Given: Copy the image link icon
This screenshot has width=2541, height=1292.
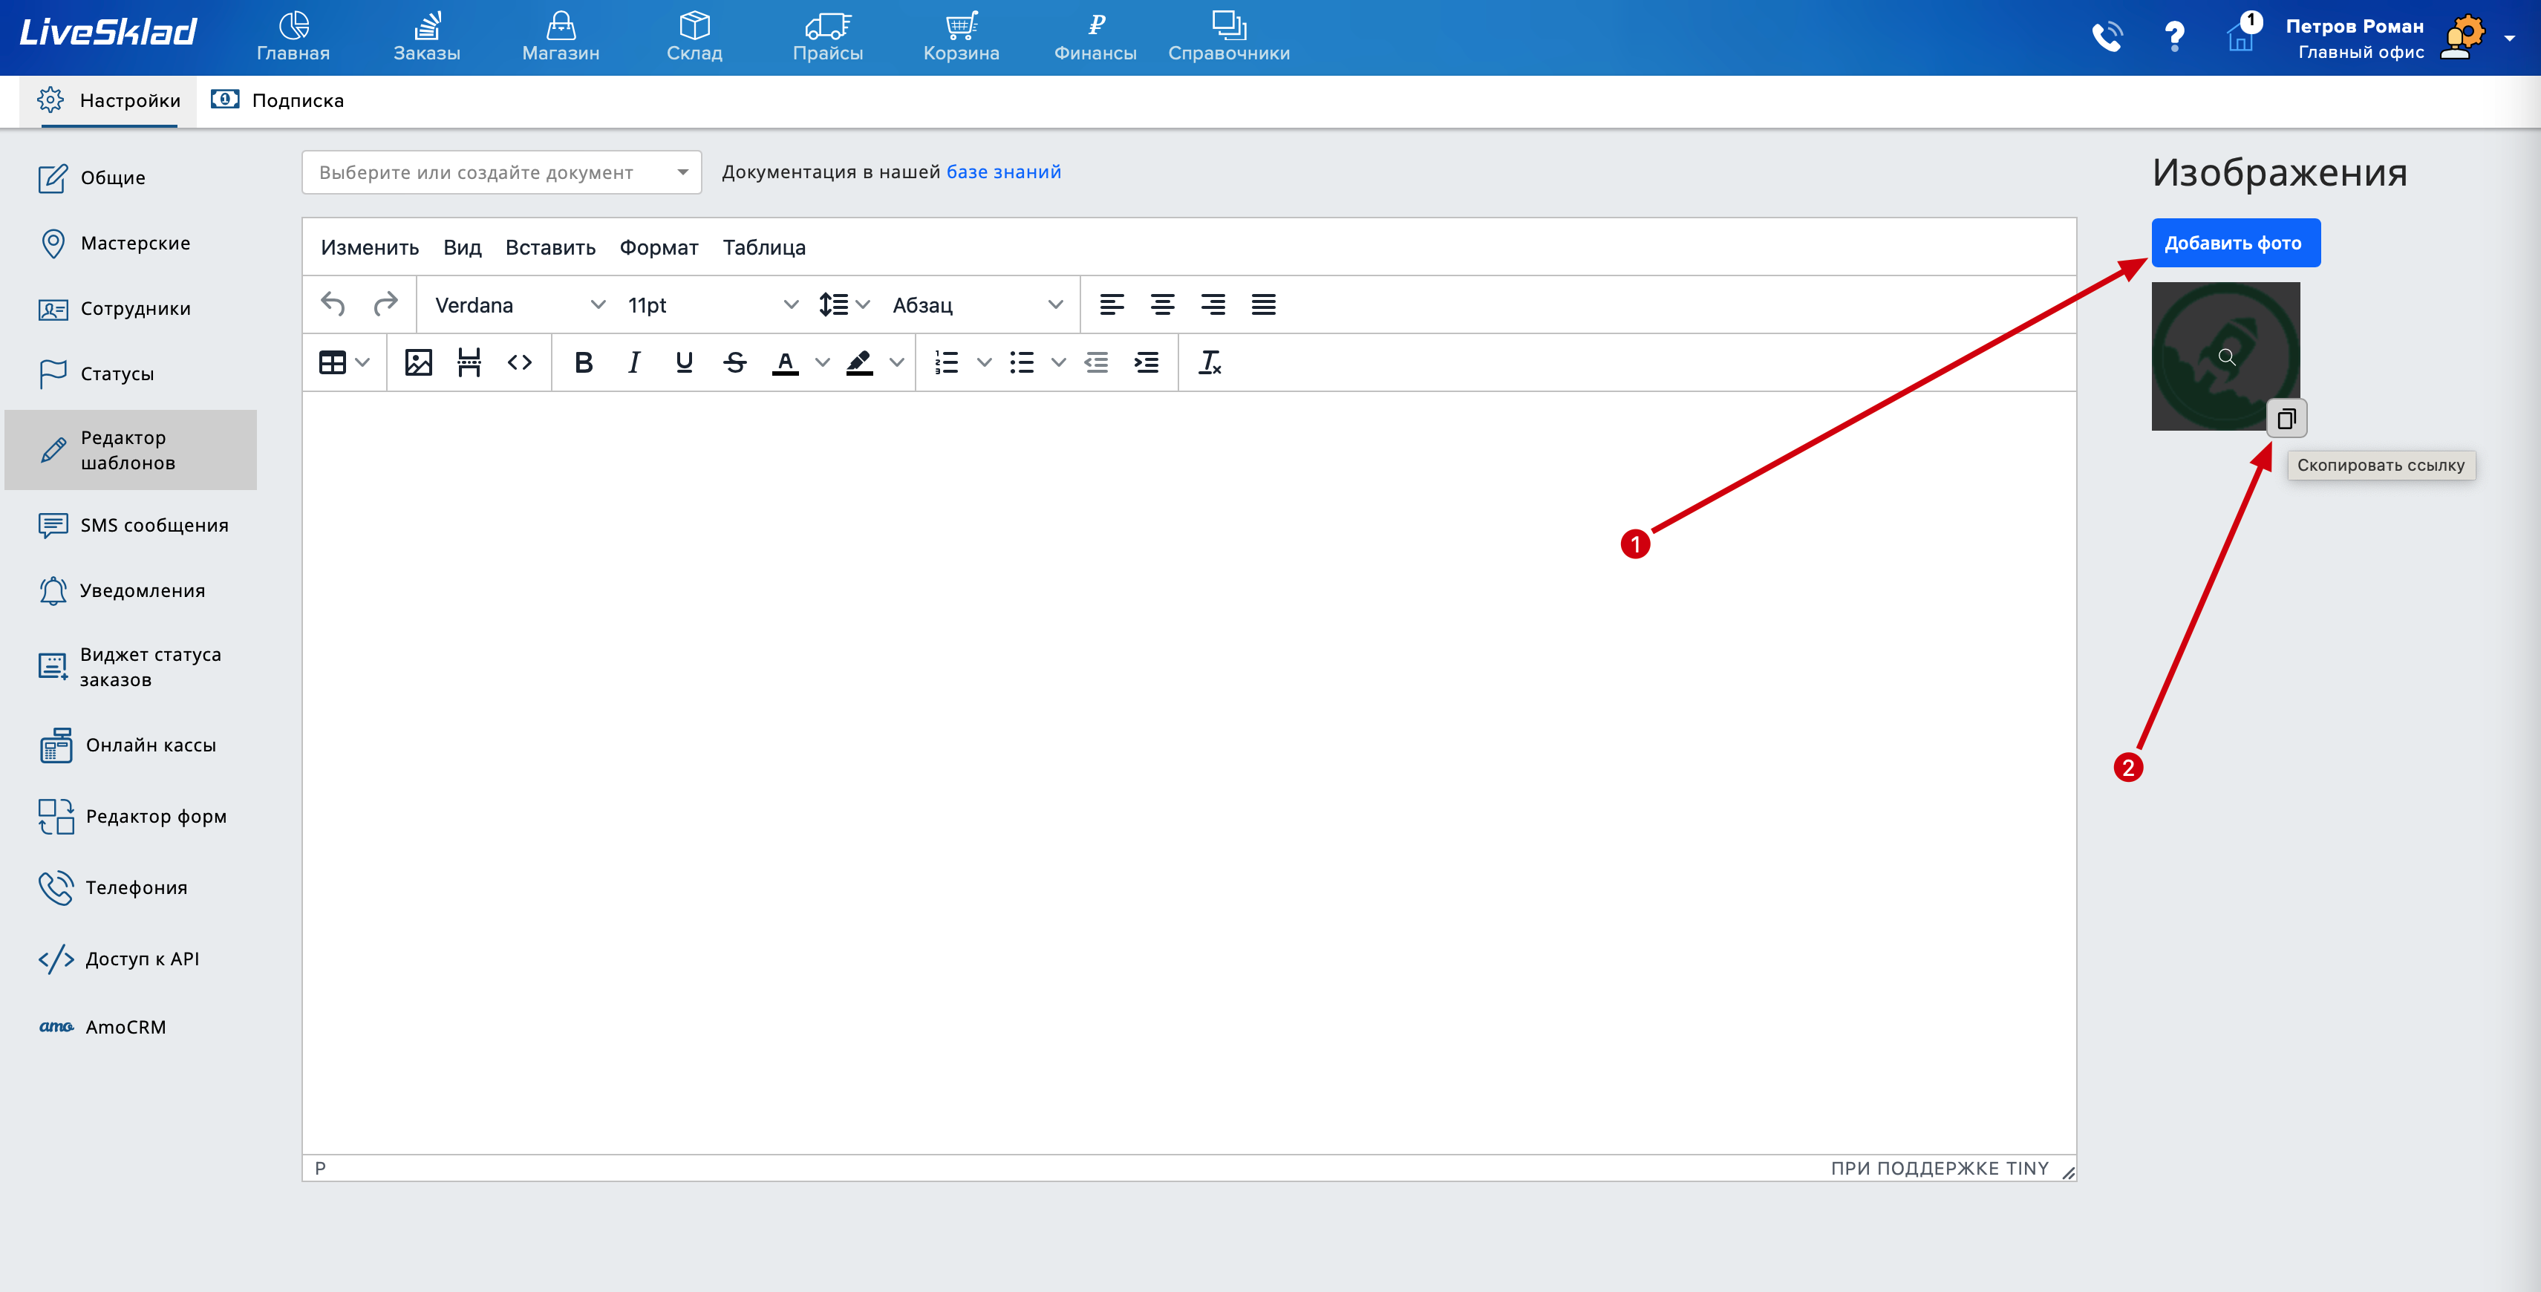Looking at the screenshot, I should point(2286,418).
